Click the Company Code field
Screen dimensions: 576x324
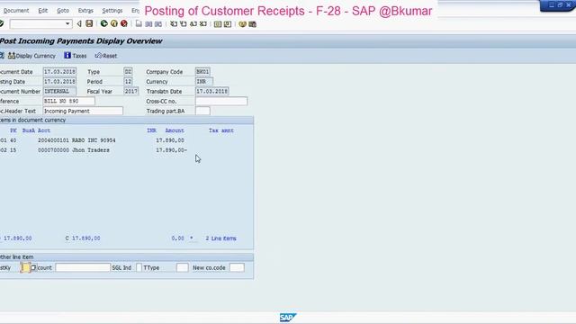pyautogui.click(x=202, y=72)
